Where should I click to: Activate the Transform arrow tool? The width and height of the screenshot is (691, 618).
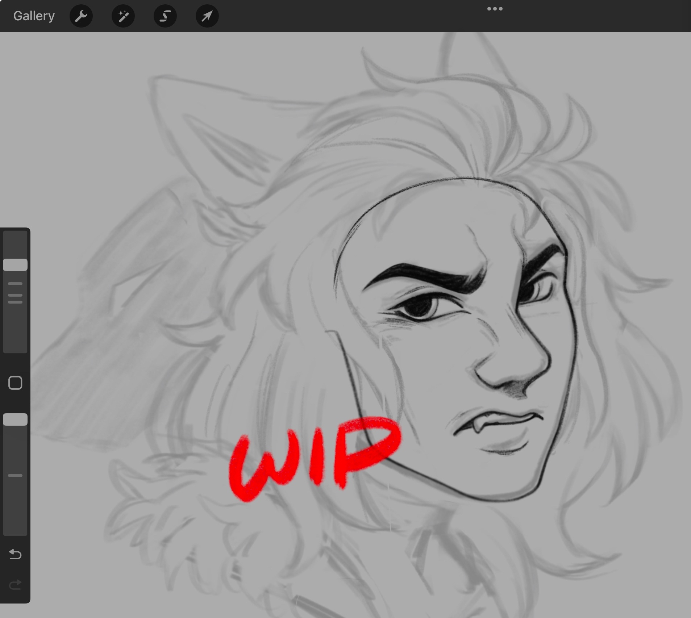207,16
